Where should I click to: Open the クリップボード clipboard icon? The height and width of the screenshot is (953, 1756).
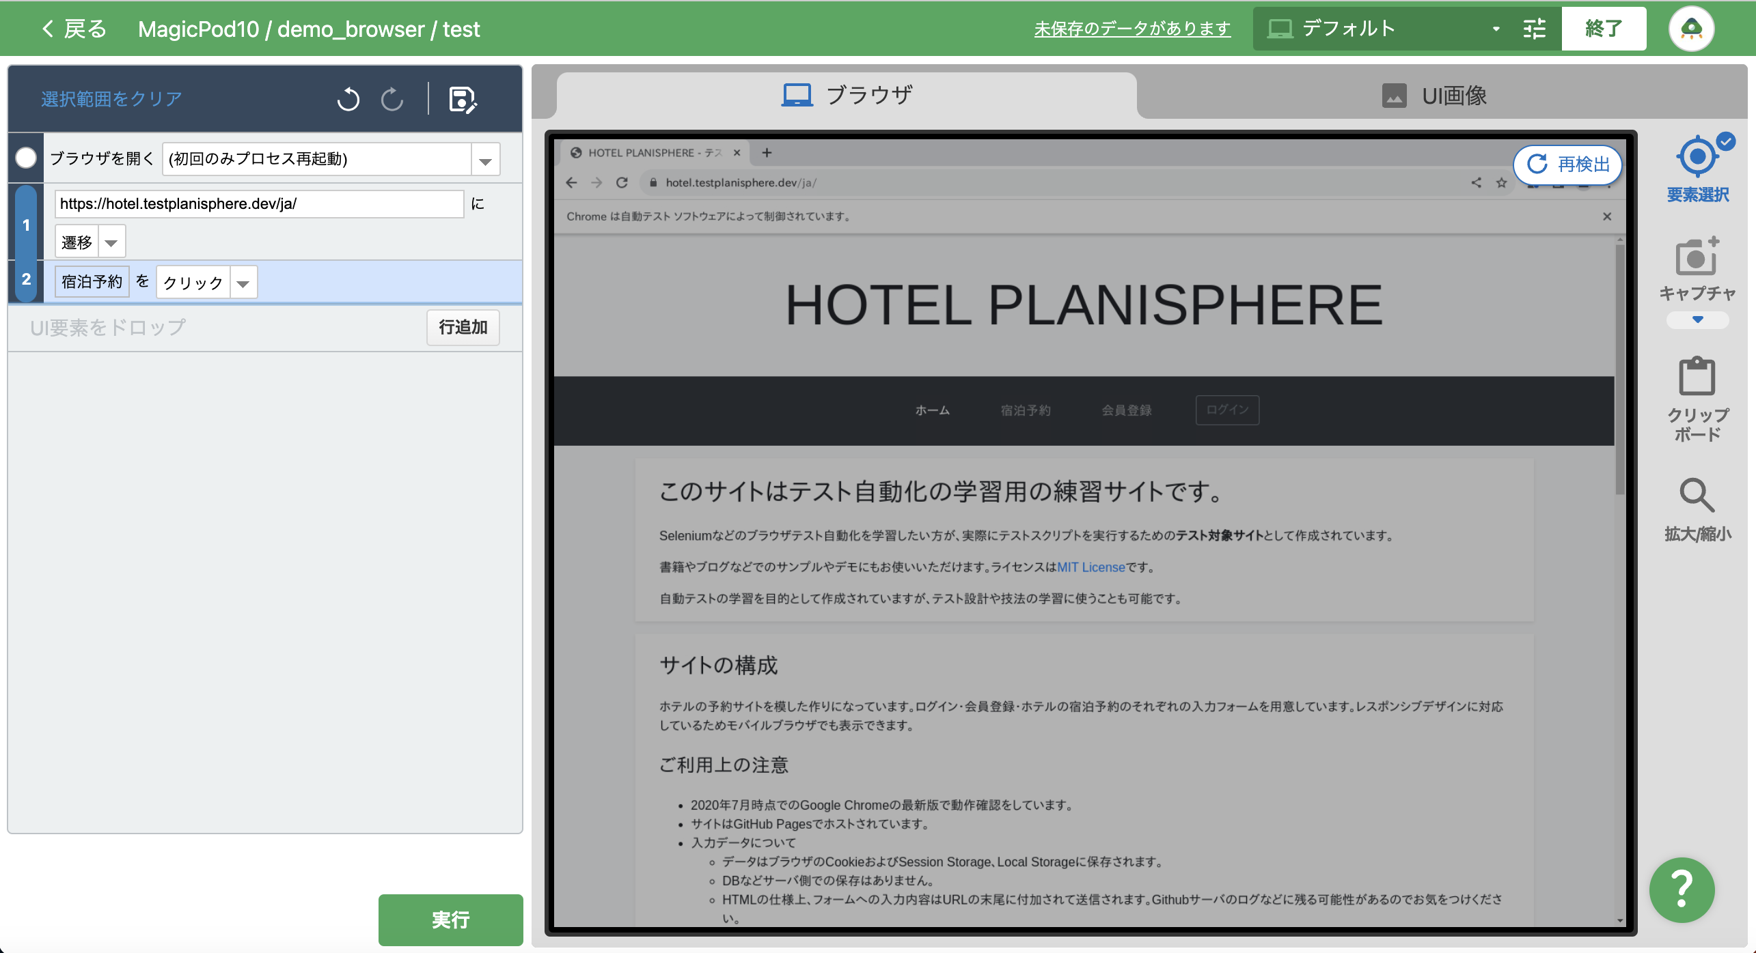click(x=1697, y=376)
